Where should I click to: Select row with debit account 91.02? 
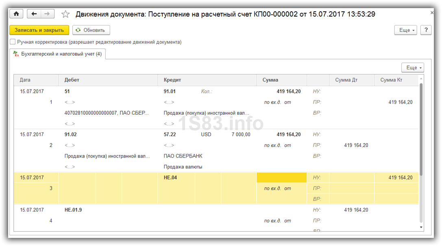[x=71, y=135]
